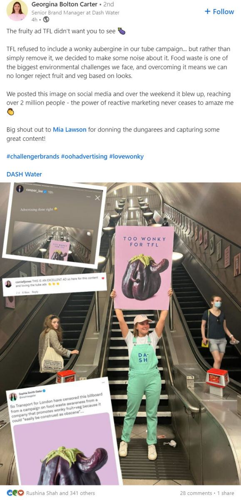Open the #lovewonky hashtag
Viewport: 241px width, 500px height.
[127, 156]
